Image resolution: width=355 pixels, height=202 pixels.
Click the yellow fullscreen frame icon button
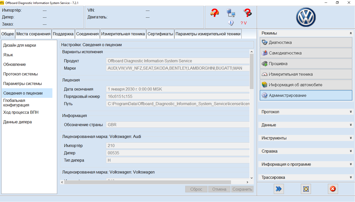(x=306, y=189)
